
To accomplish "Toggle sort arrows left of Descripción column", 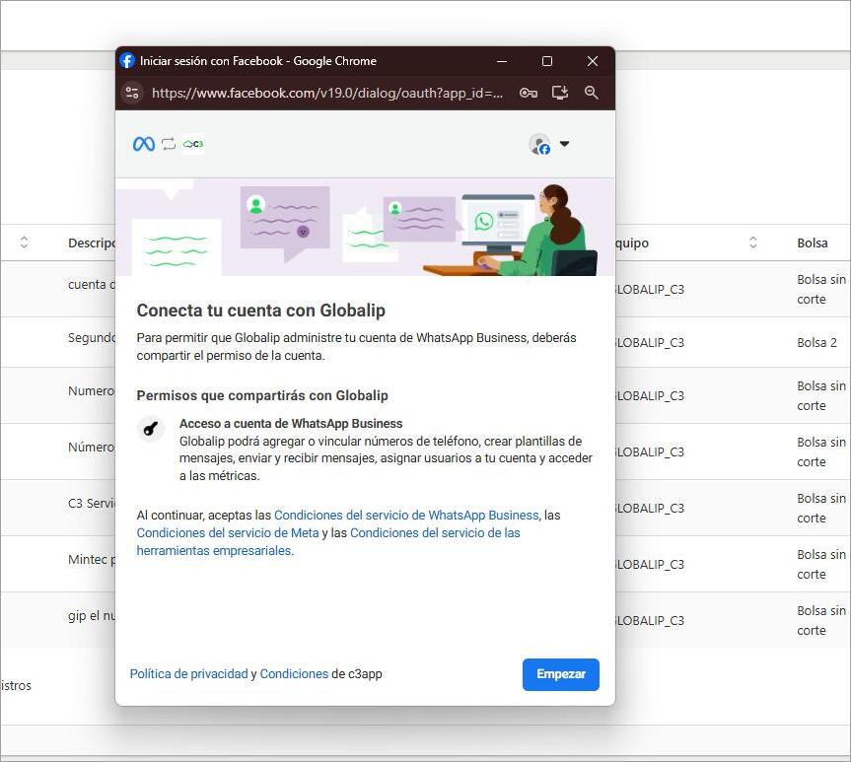I will point(24,242).
